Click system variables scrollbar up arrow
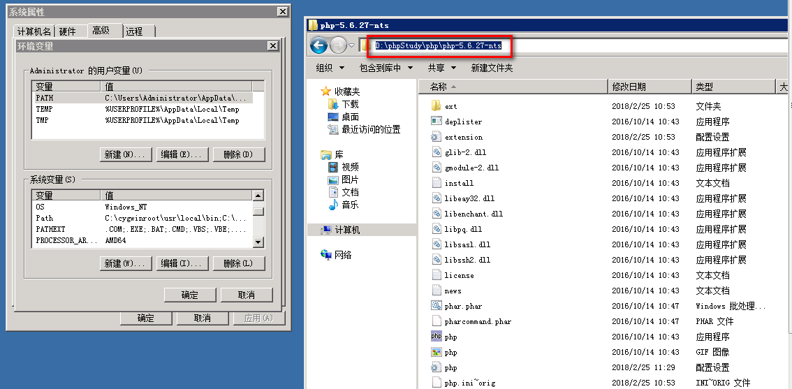The width and height of the screenshot is (792, 389). tap(258, 196)
